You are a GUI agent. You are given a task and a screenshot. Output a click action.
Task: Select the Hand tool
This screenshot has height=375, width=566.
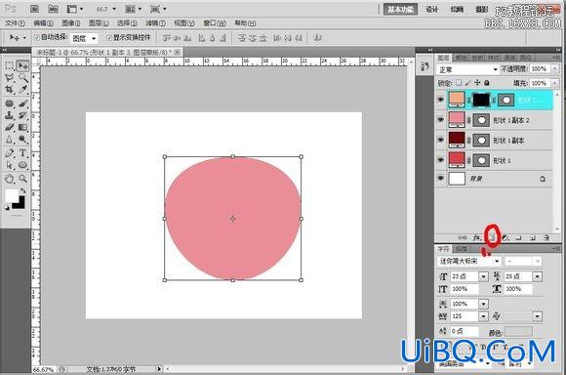10,179
